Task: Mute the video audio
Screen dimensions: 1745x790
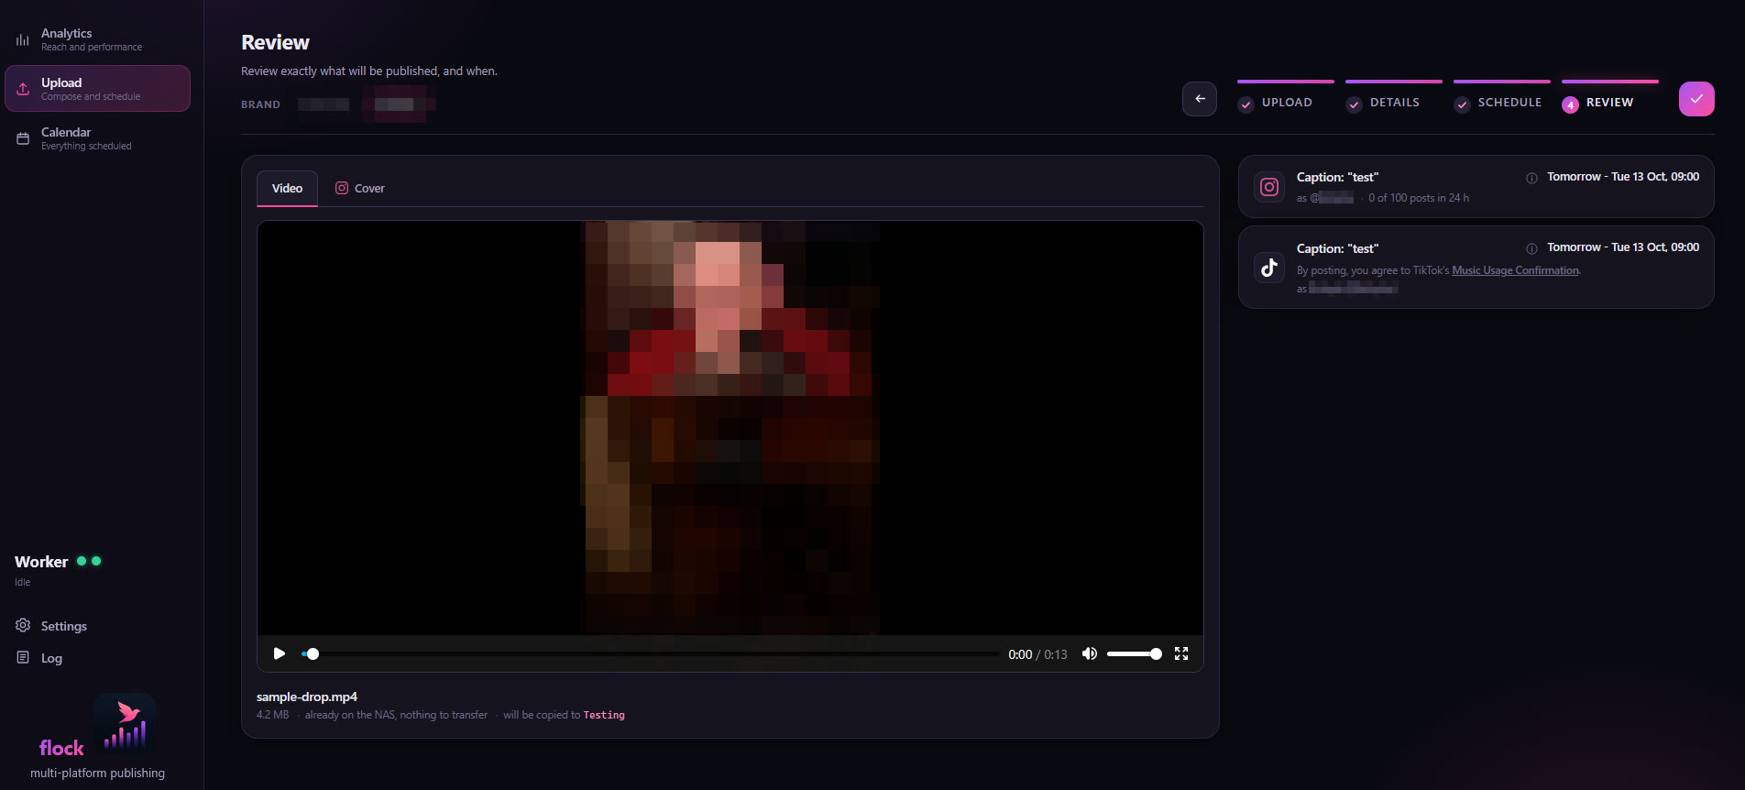Action: coord(1090,653)
